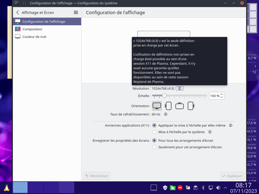Decrease scale with down arrow
This screenshot has width=259, height=194.
pyautogui.click(x=222, y=97)
